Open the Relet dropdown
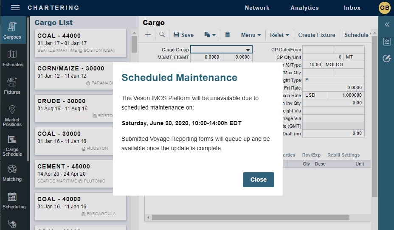394x230 pixels. point(280,35)
